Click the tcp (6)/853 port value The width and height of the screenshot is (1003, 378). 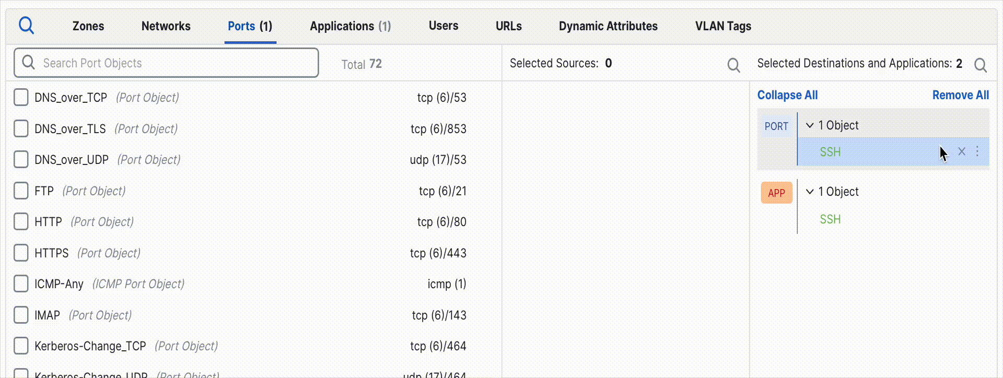pos(438,129)
